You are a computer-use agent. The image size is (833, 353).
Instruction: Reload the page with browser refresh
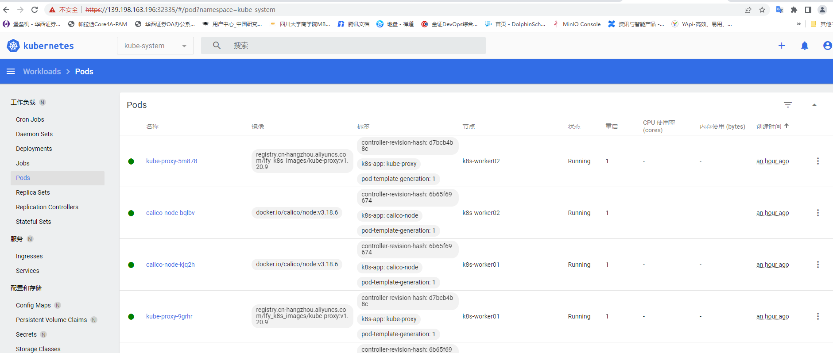pos(35,10)
